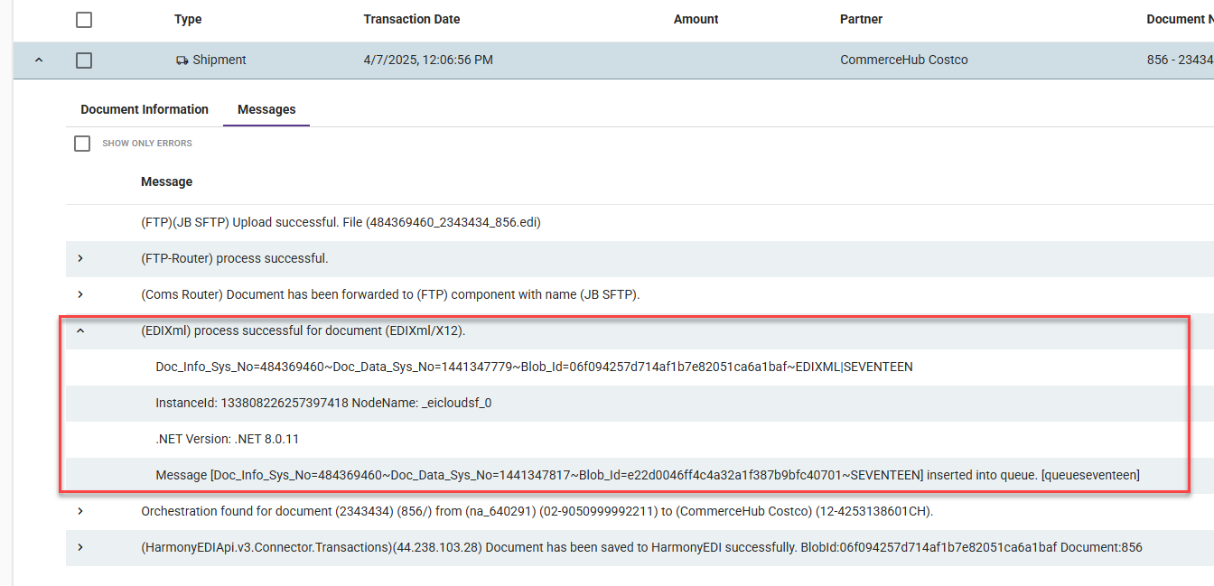
Task: Click CommerceHub Costco partner cell
Action: click(x=903, y=60)
